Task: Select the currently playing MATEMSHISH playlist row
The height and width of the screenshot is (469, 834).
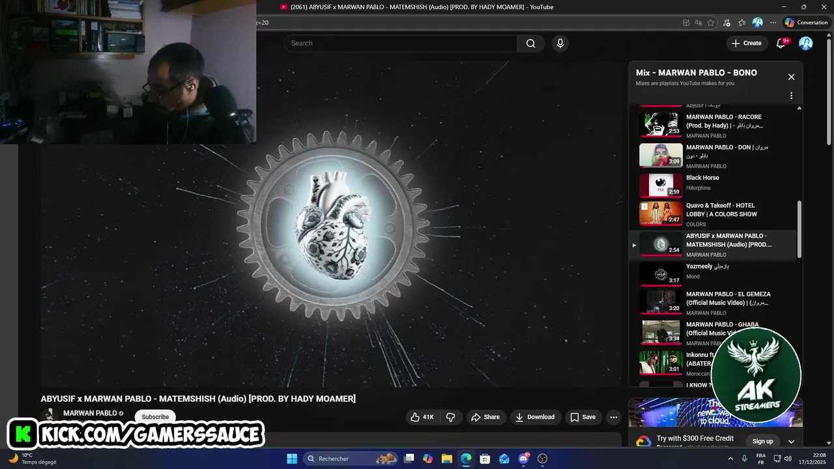Action: pos(713,245)
